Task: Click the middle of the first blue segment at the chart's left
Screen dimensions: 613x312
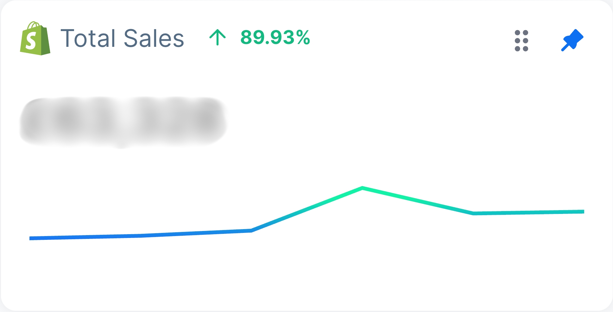Action: (85, 237)
